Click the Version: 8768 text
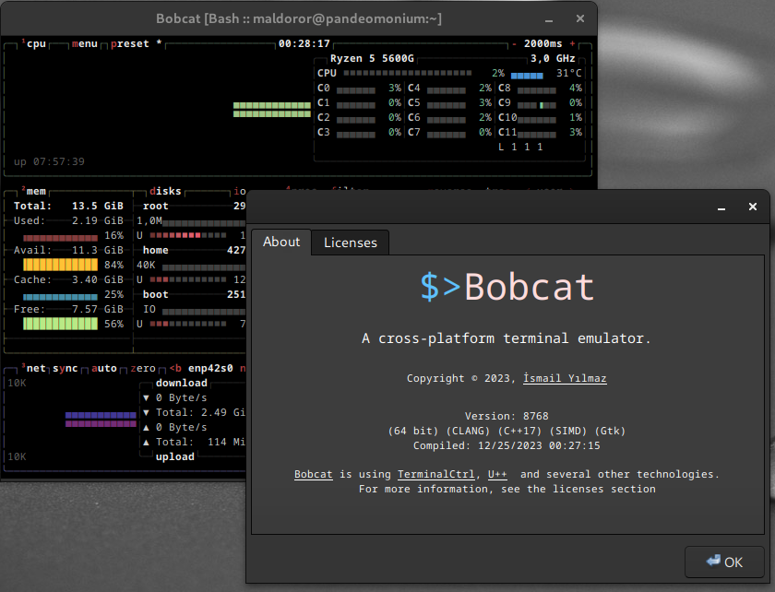Screen dimensions: 775x592 click(x=507, y=416)
